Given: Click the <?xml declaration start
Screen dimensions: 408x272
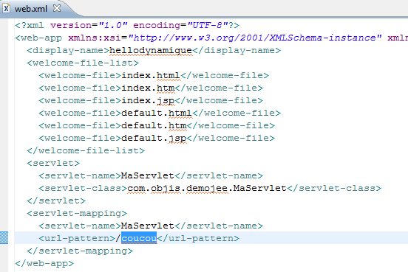Looking at the screenshot, I should click(x=30, y=26).
